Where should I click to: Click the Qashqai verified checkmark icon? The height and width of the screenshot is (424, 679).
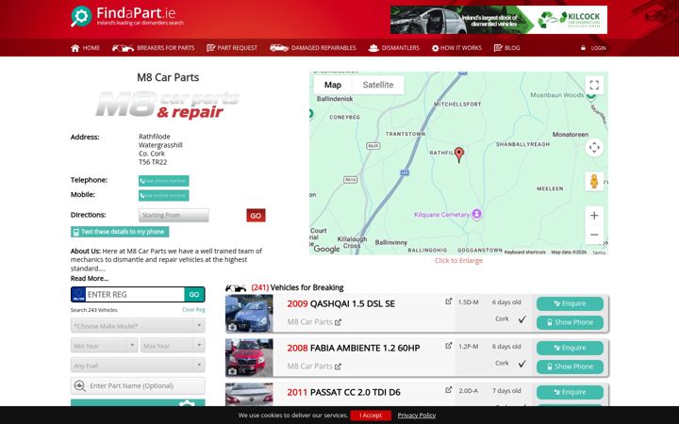point(522,319)
